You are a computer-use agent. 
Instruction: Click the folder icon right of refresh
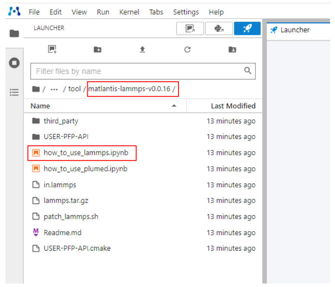(x=232, y=49)
